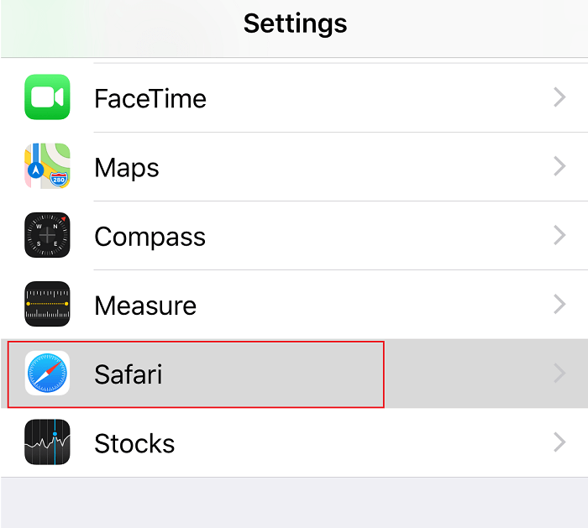Viewport: 588px width, 528px height.
Task: Select the Maps menu entry text
Action: pos(127,167)
